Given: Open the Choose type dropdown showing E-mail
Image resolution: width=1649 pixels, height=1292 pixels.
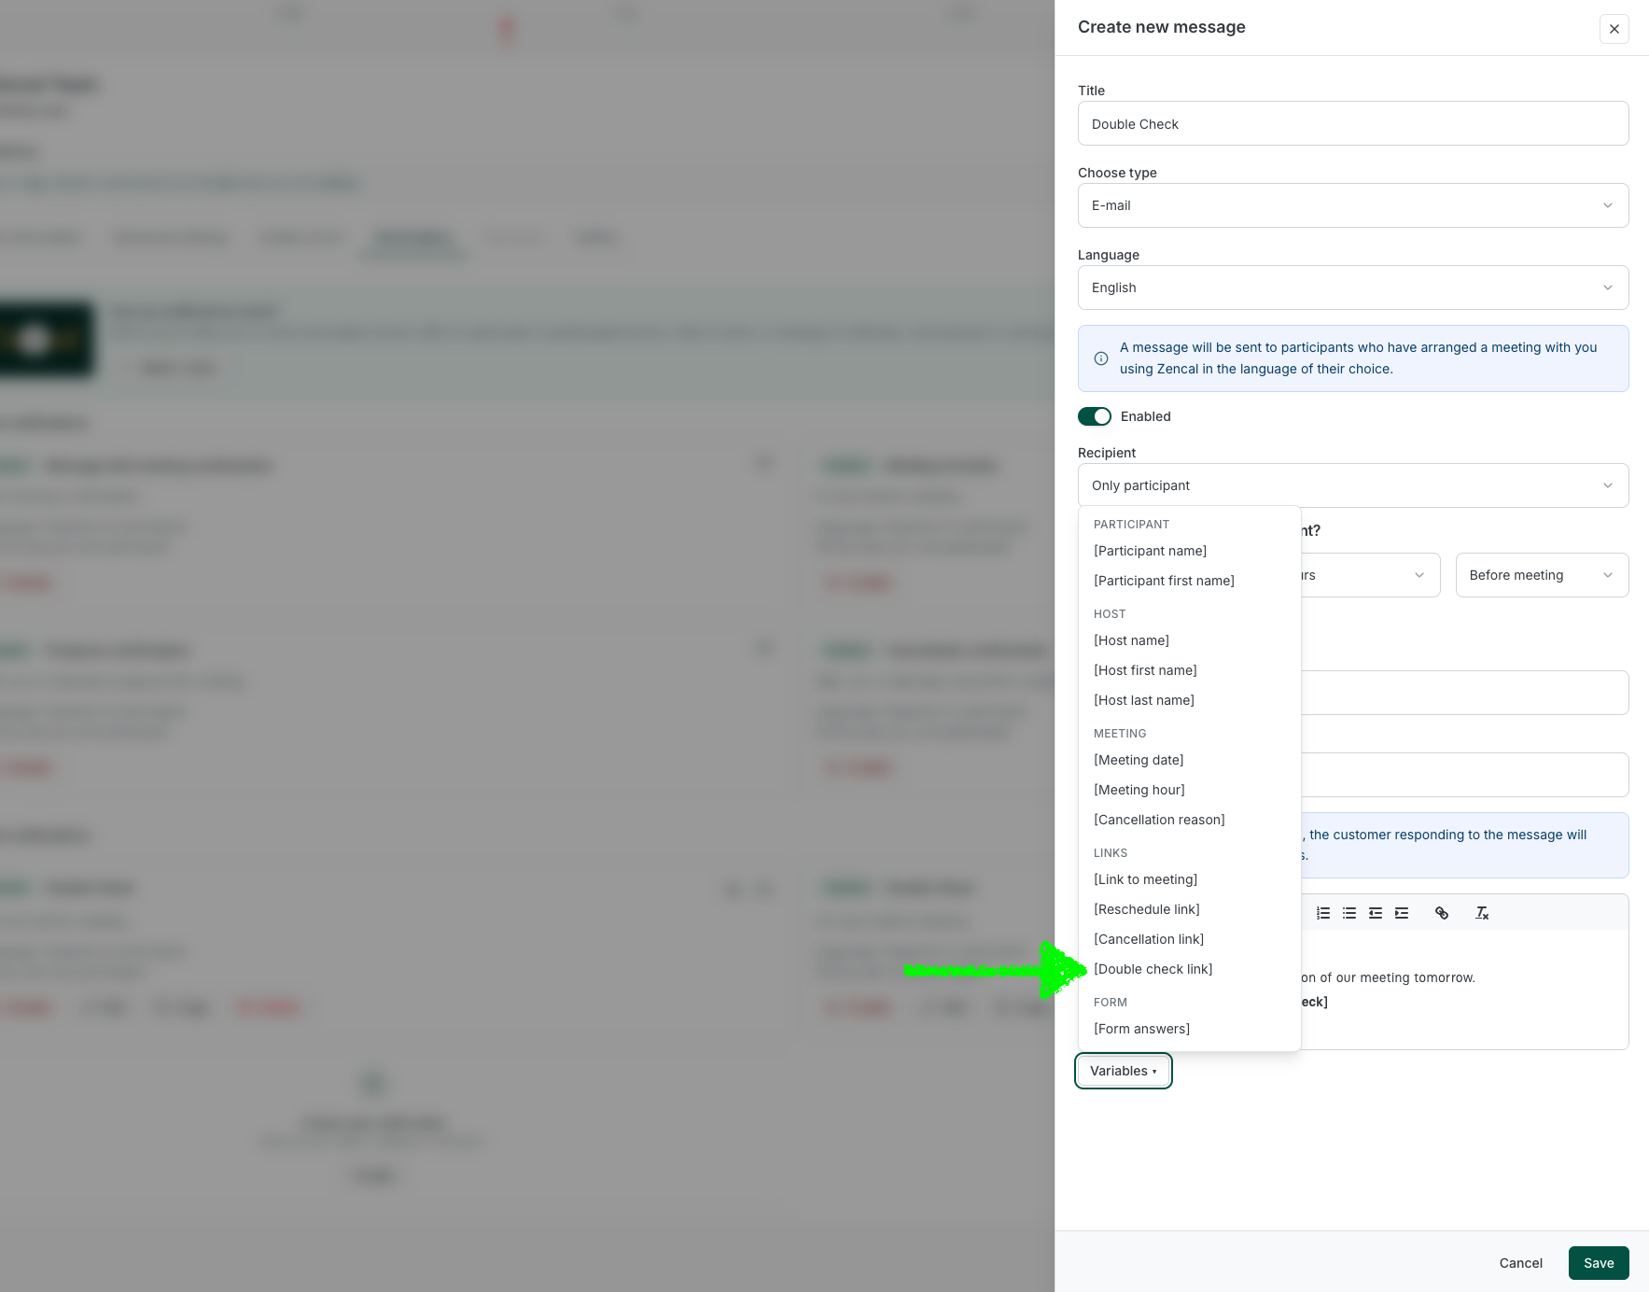Looking at the screenshot, I should 1352,204.
